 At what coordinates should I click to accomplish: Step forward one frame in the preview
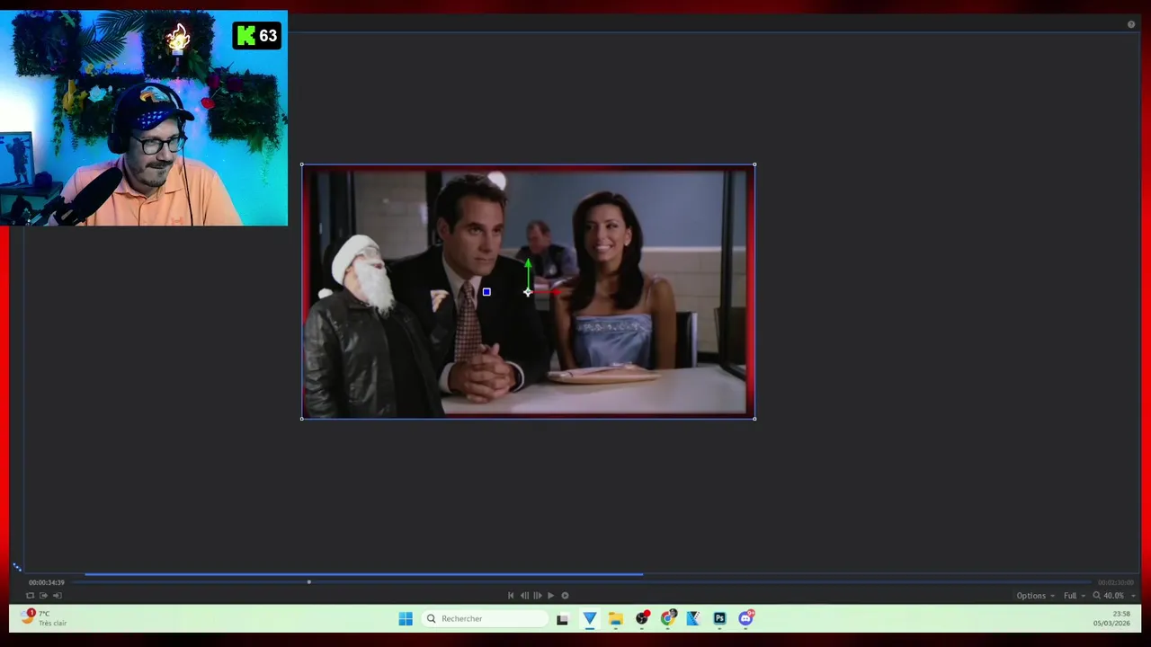coord(538,595)
